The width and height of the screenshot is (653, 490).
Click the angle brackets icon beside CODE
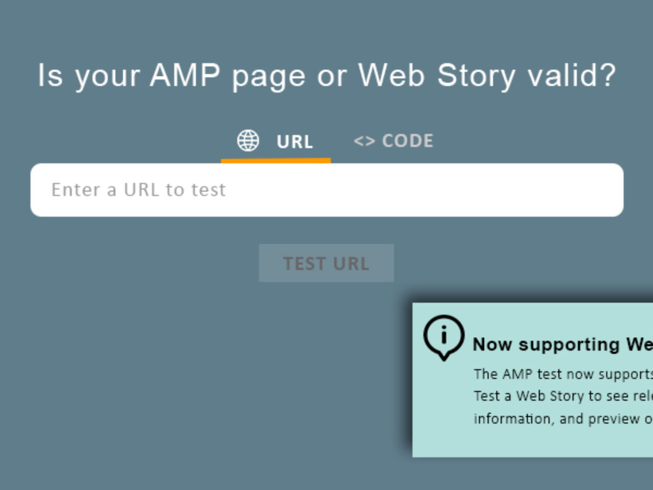(364, 141)
